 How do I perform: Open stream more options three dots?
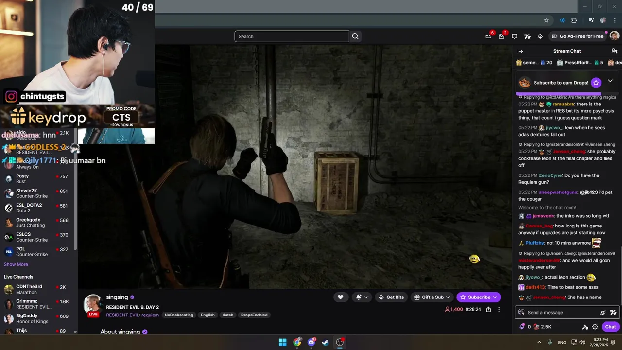pyautogui.click(x=499, y=309)
